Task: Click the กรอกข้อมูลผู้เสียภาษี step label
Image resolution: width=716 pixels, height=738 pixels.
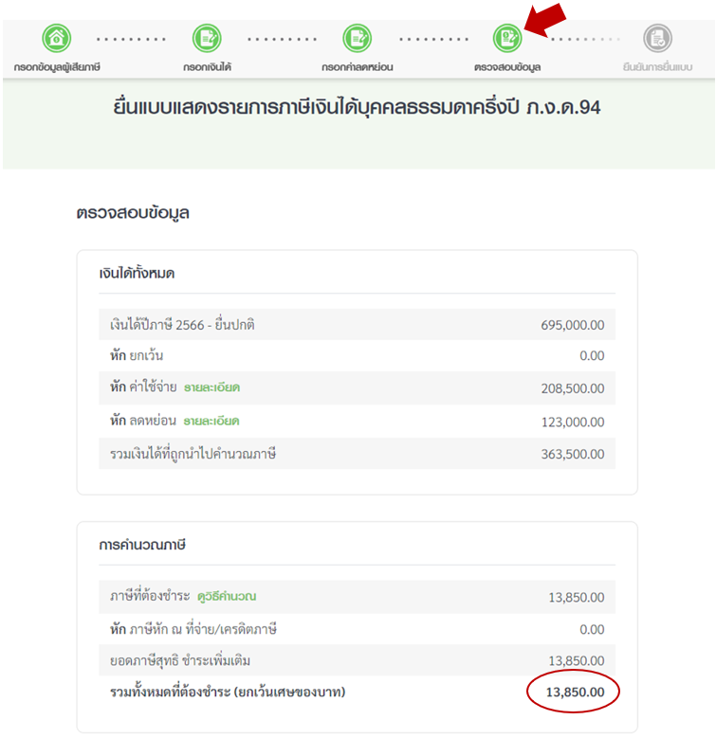Action: click(x=57, y=67)
